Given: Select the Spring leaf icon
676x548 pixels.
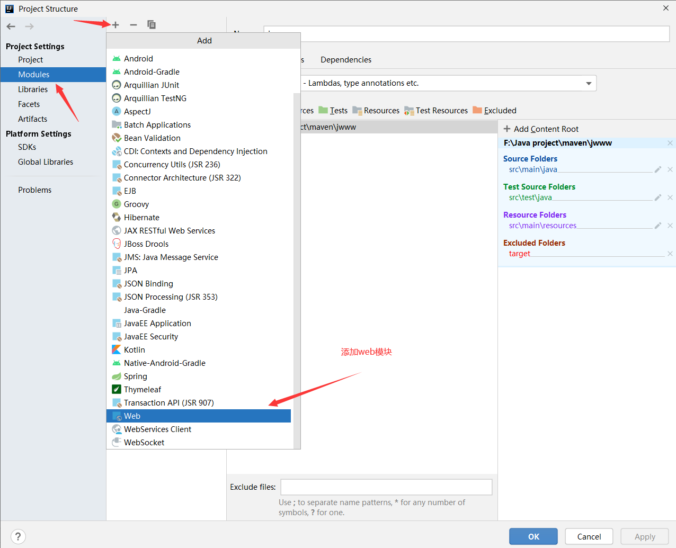Looking at the screenshot, I should 117,376.
